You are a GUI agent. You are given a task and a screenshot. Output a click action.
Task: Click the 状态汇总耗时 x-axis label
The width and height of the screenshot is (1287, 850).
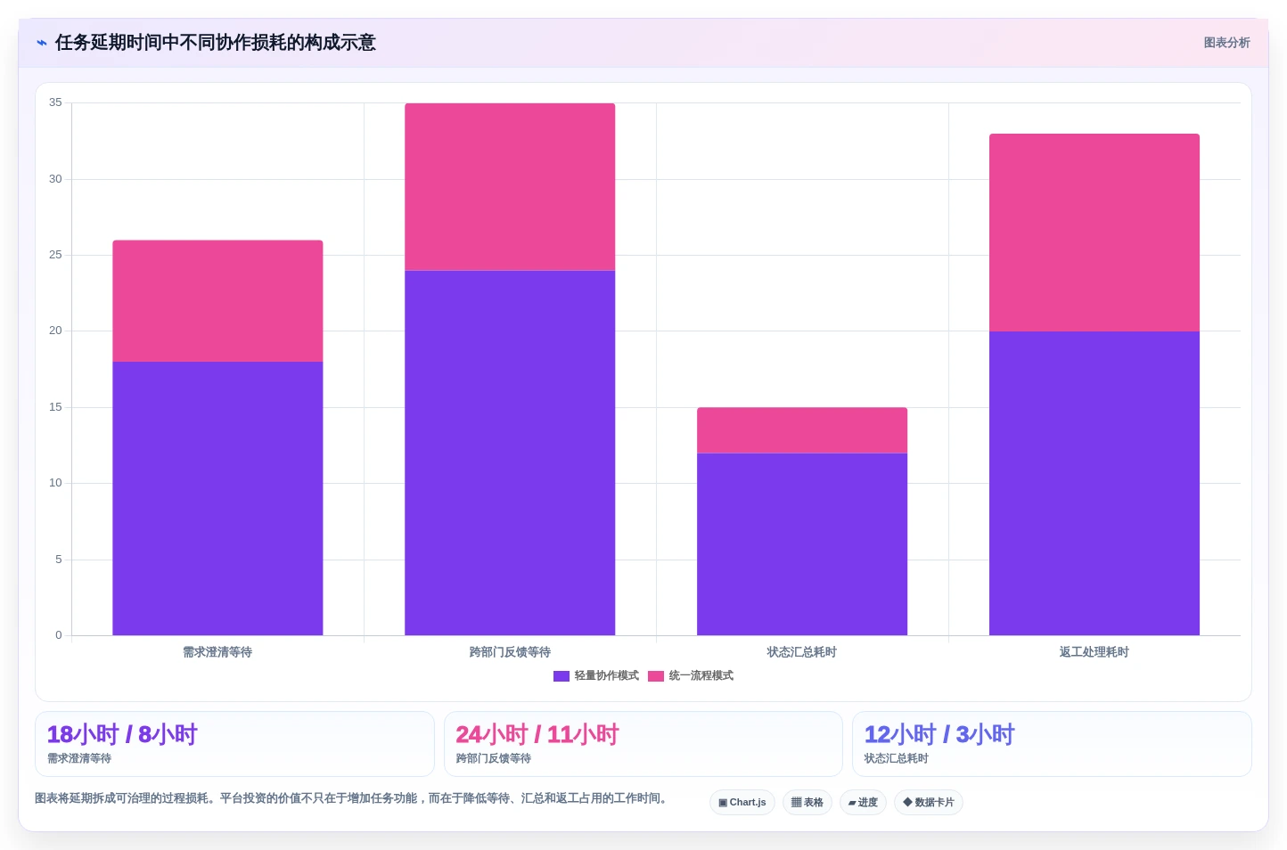tap(802, 652)
